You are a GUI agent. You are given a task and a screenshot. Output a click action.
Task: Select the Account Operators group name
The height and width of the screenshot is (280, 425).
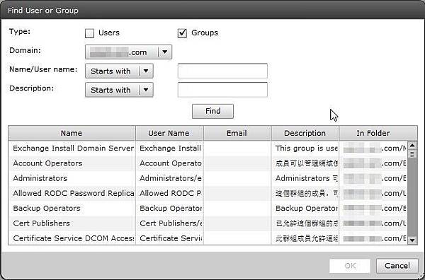(47, 163)
